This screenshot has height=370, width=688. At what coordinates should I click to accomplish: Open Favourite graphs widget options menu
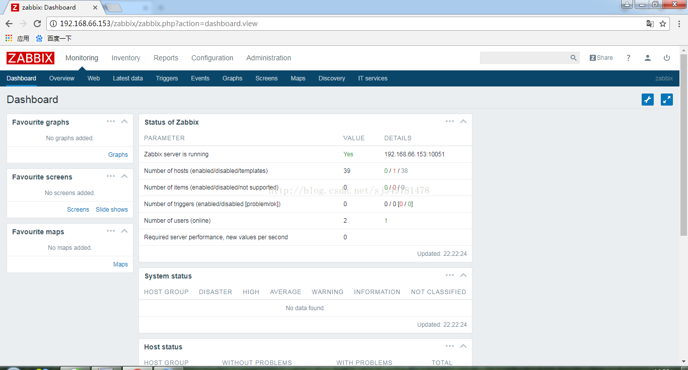pyautogui.click(x=111, y=121)
